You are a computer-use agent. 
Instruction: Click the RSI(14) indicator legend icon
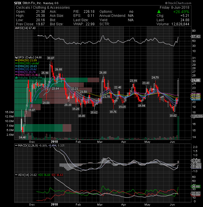[16, 28]
